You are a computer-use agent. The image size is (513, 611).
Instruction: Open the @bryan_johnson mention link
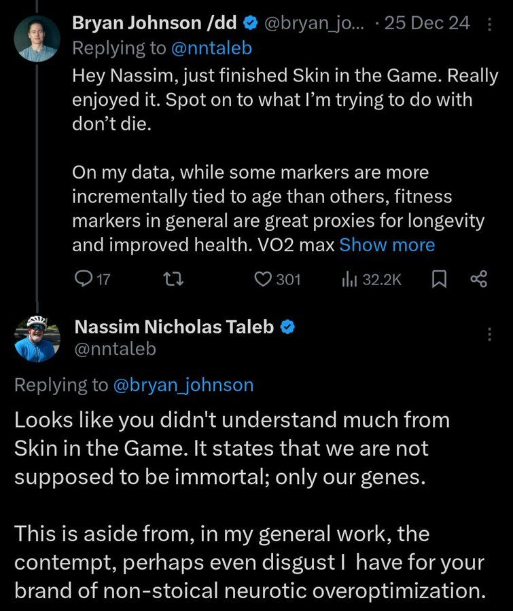point(183,385)
